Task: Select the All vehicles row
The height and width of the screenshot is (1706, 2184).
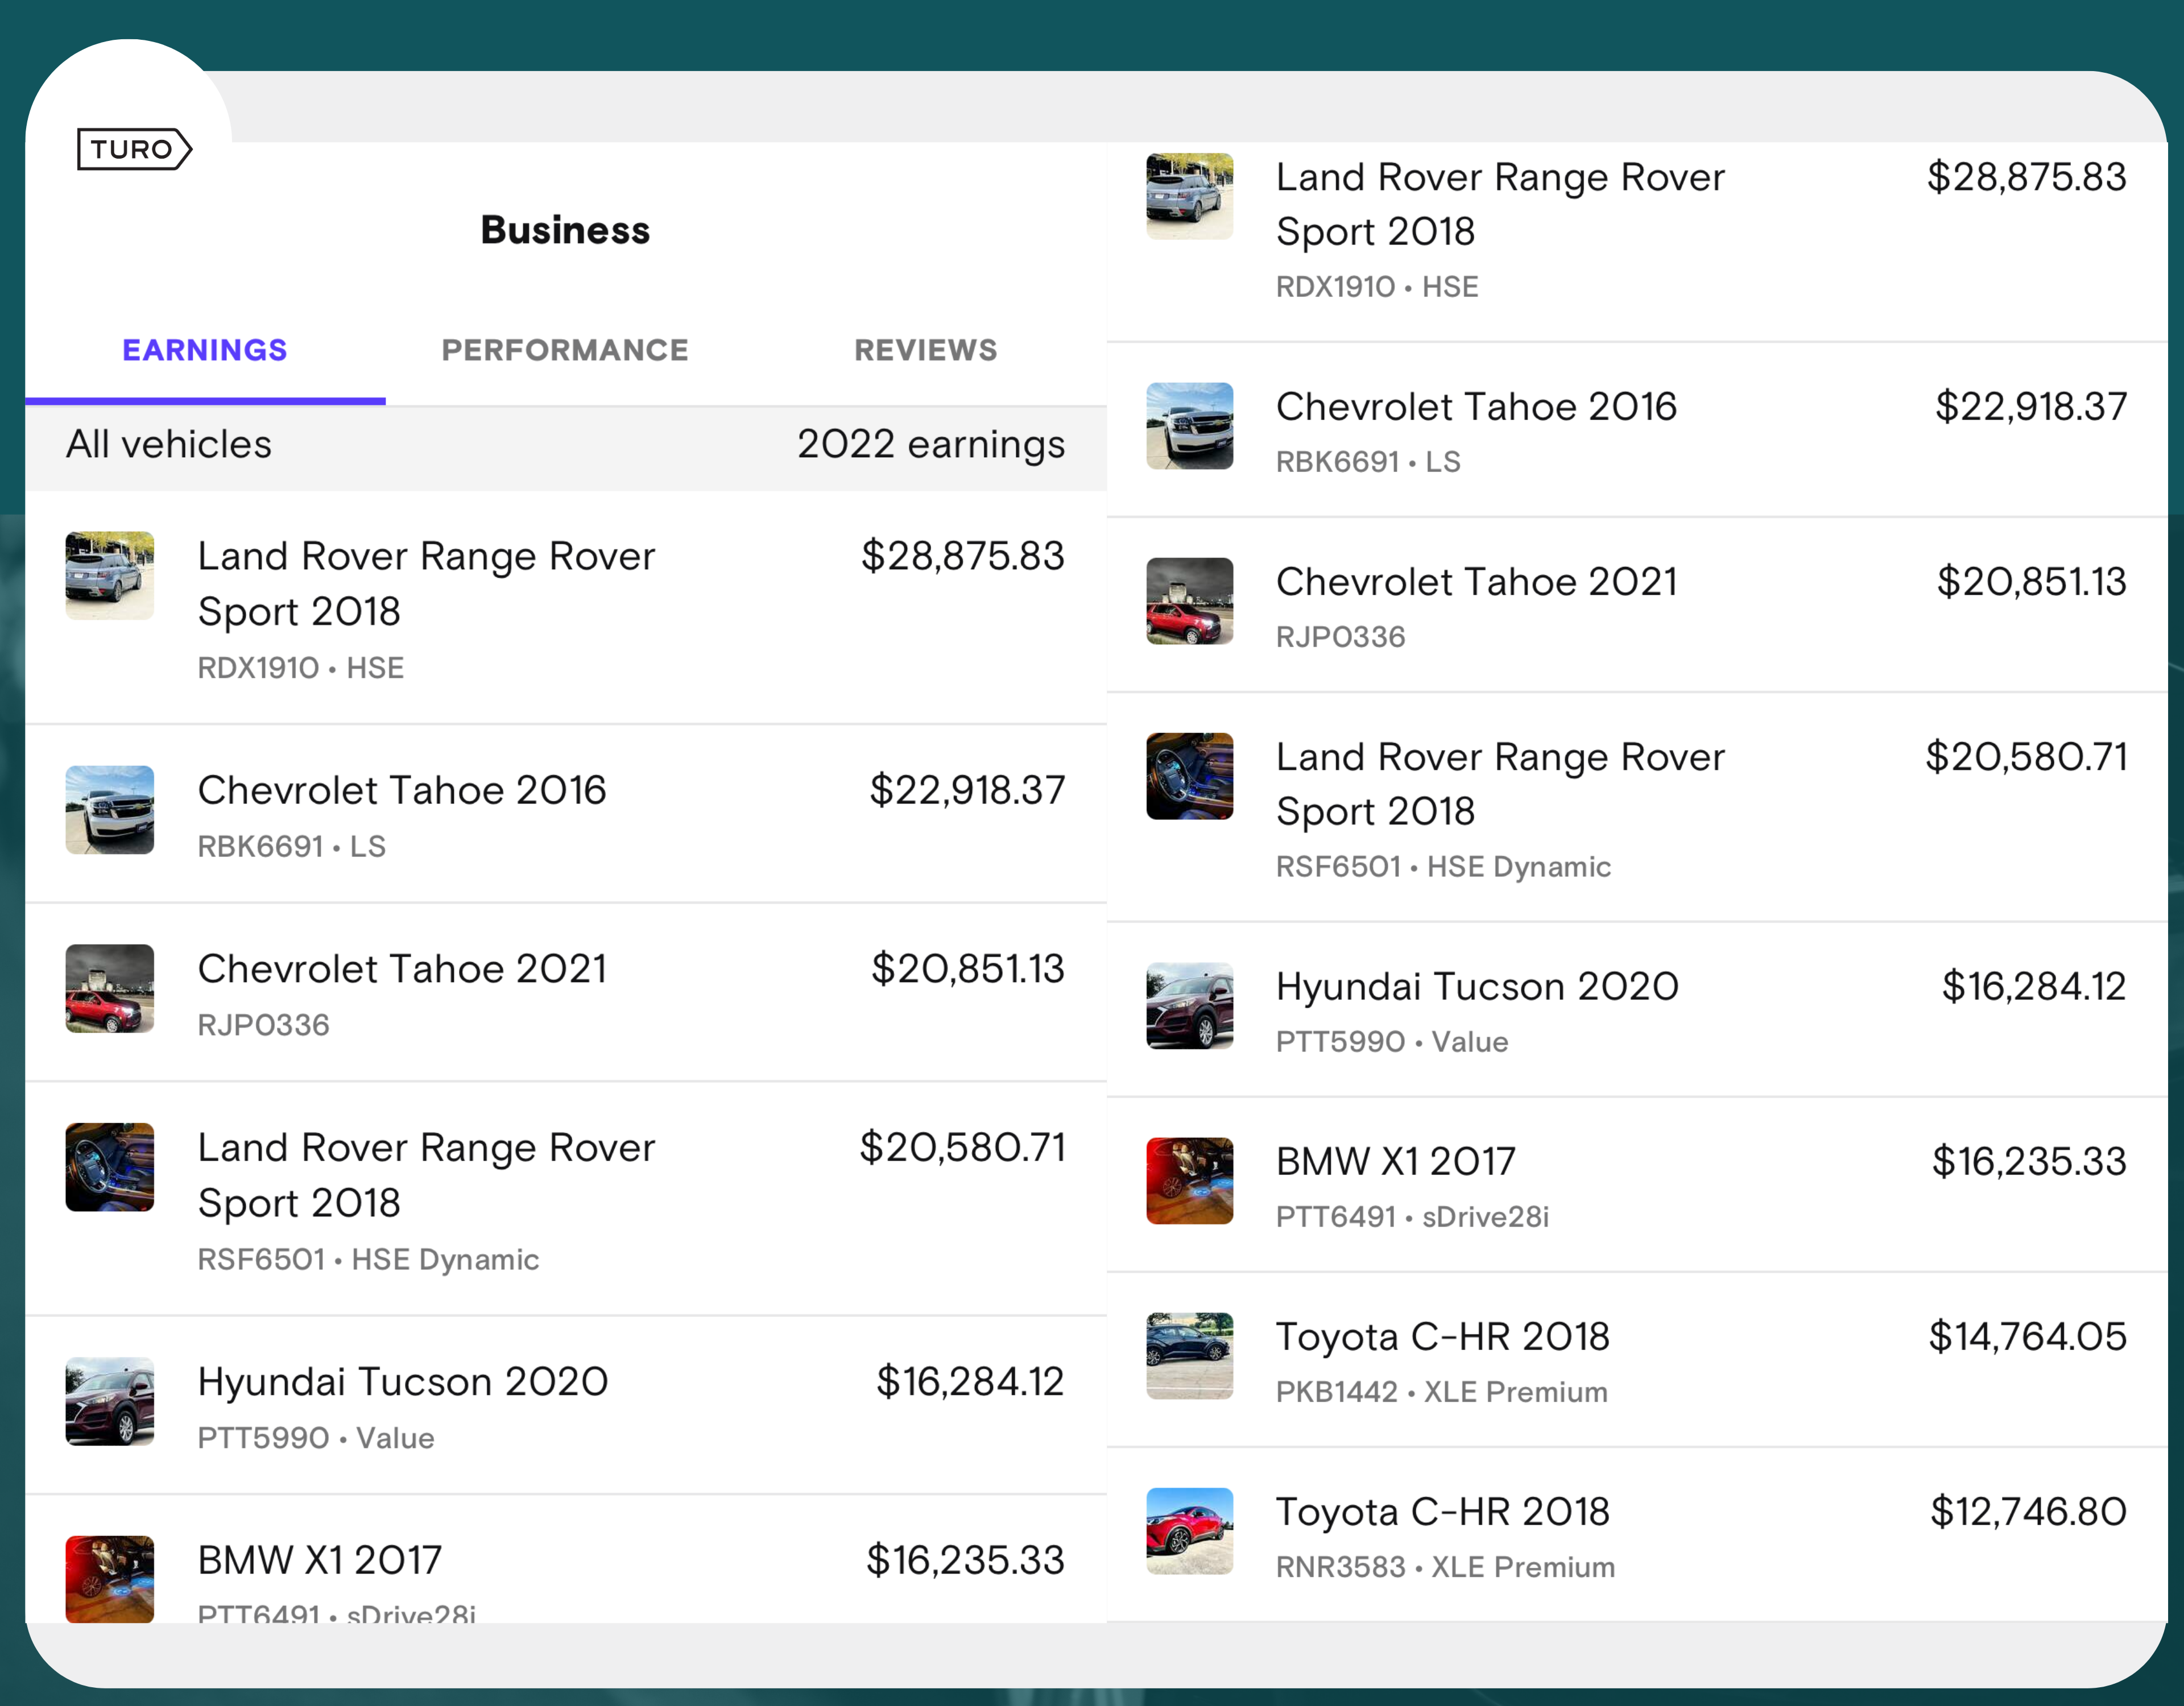Action: point(168,445)
